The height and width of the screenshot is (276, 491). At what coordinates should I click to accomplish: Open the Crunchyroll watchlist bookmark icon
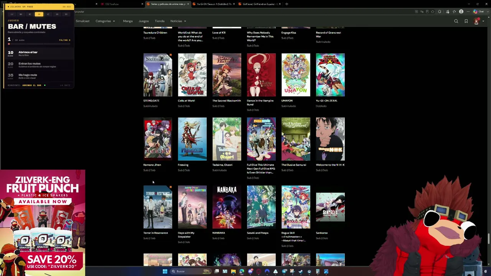click(x=466, y=21)
